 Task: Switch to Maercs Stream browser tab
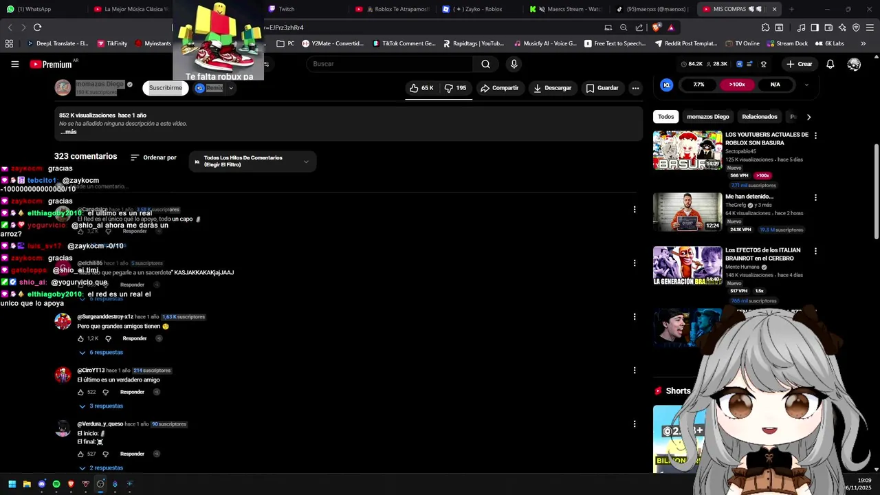(x=565, y=9)
